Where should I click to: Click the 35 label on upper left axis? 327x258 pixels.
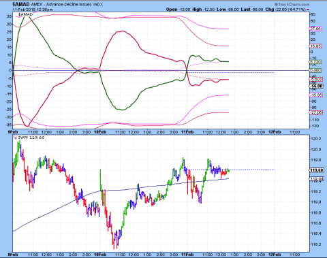click(x=9, y=16)
